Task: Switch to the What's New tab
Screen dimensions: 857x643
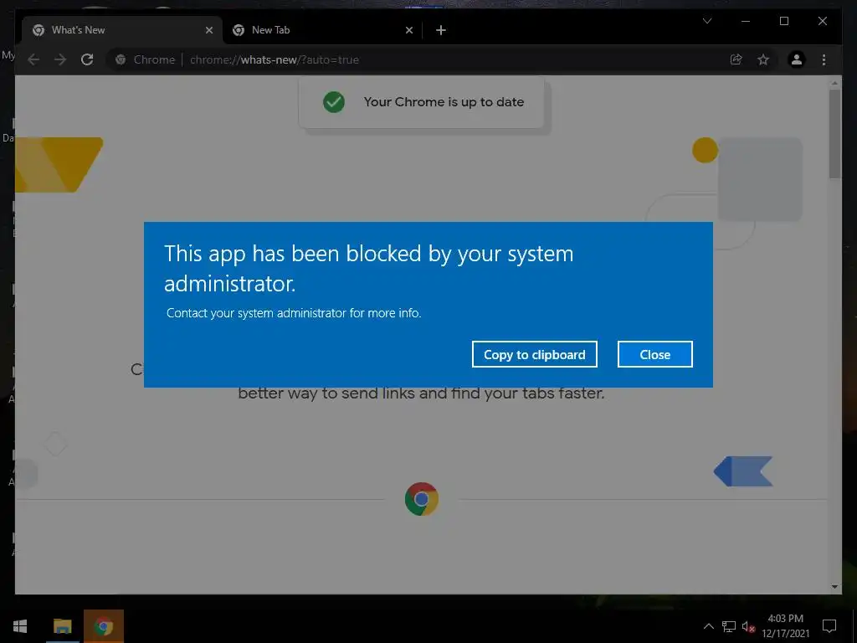Action: coord(122,30)
